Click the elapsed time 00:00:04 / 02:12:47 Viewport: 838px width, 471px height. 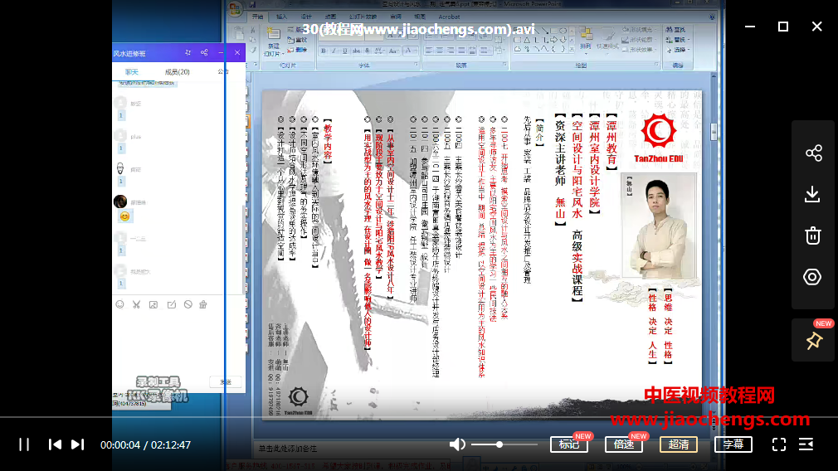pyautogui.click(x=145, y=444)
